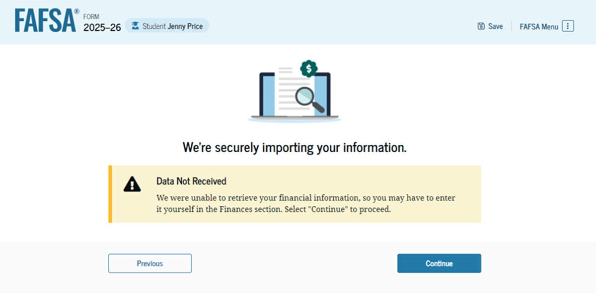Click the warning triangle alert icon
The image size is (596, 293).
pyautogui.click(x=132, y=184)
